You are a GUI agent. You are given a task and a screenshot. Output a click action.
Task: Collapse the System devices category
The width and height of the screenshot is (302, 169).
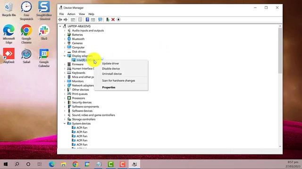point(65,123)
